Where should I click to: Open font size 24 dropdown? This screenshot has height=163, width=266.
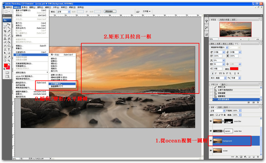[223, 52]
